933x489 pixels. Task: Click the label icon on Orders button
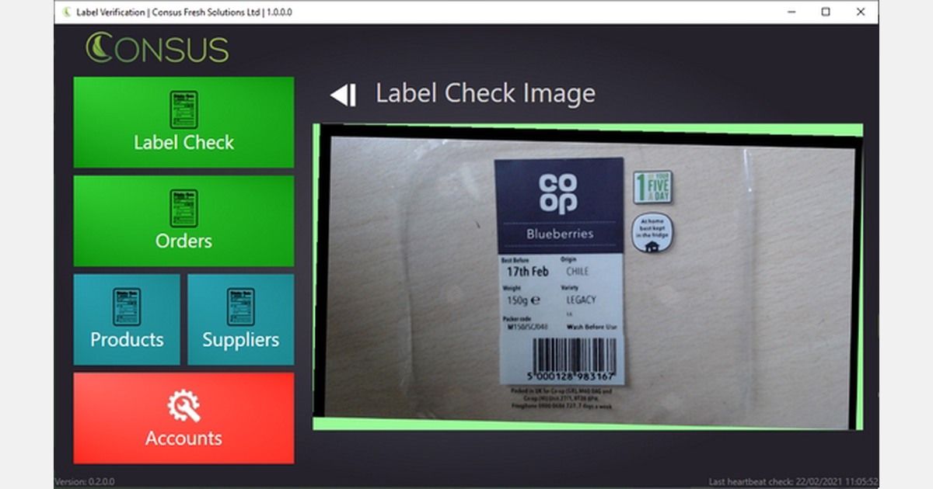(x=183, y=206)
